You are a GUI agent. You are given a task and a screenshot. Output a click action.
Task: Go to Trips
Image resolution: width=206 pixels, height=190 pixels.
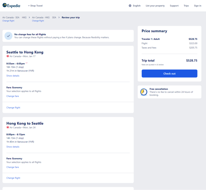pos(186,6)
